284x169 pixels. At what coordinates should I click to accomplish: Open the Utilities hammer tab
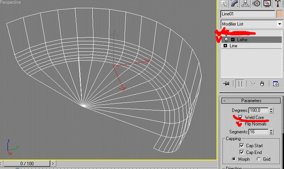pyautogui.click(x=279, y=4)
